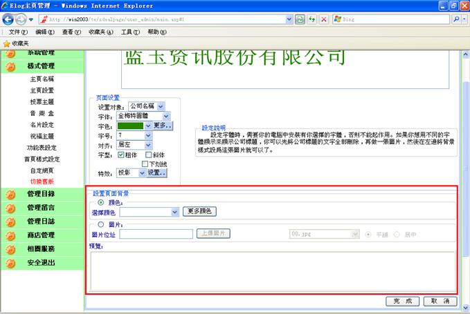470x314 pixels.
Task: Click the orange icon next to 管理目錄
Action: (x=10, y=194)
